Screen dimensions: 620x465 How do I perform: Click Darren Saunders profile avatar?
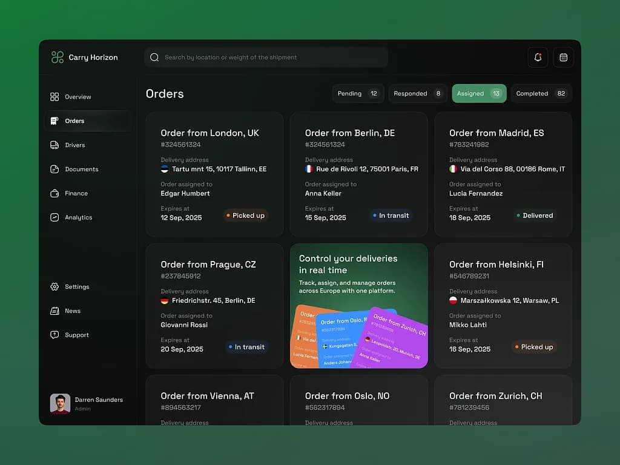[x=60, y=404]
